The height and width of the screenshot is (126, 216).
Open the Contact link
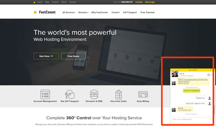55,2
